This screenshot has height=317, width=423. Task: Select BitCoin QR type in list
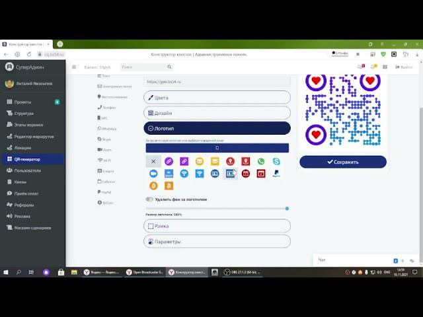[x=106, y=203]
